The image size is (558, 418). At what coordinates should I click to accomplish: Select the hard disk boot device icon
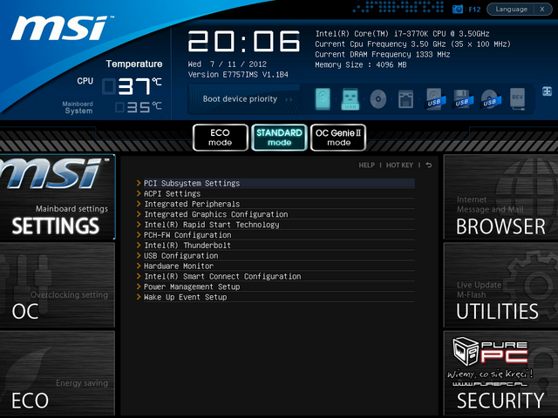323,98
